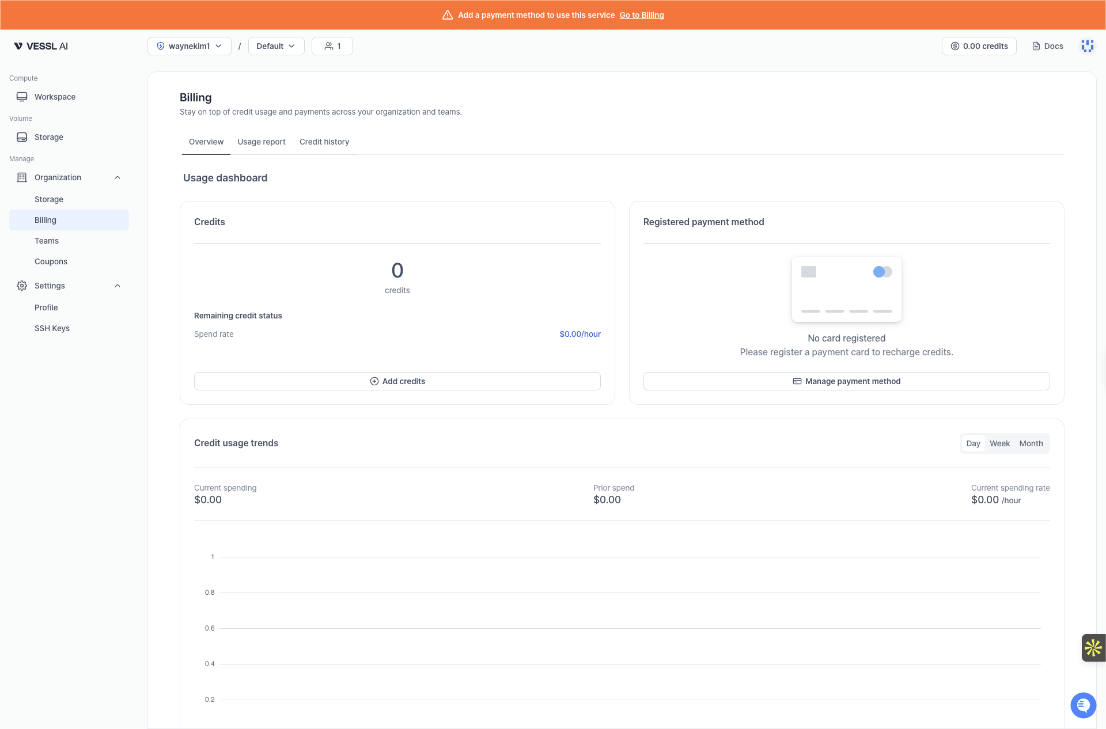Open the apps grid icon in top right corner

coord(1088,46)
